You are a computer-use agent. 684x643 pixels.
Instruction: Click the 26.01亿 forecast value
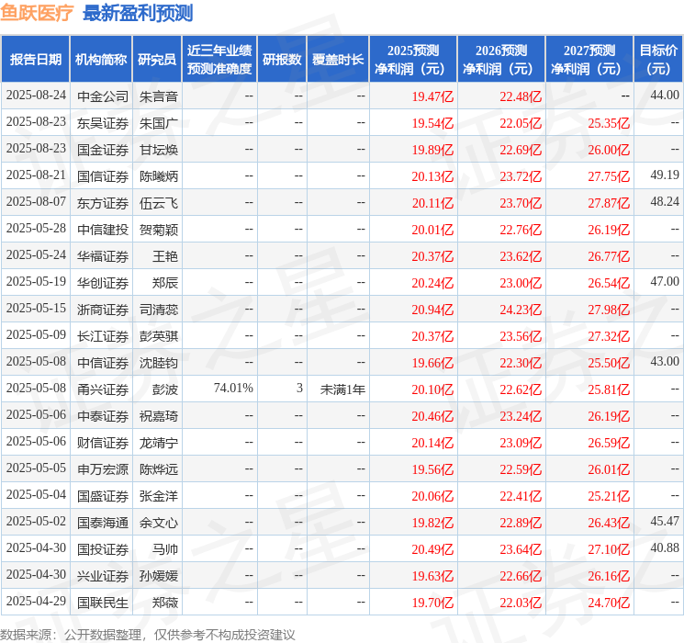[609, 469]
